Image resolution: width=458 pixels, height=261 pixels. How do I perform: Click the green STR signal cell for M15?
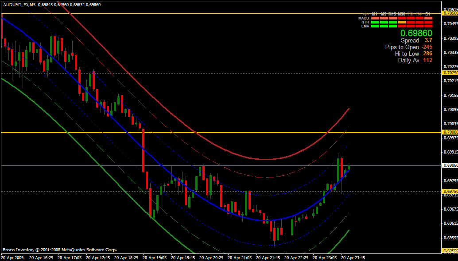393,22
